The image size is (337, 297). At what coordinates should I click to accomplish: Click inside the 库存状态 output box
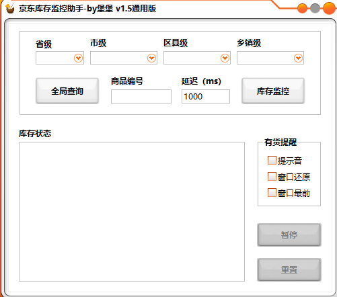[132, 212]
